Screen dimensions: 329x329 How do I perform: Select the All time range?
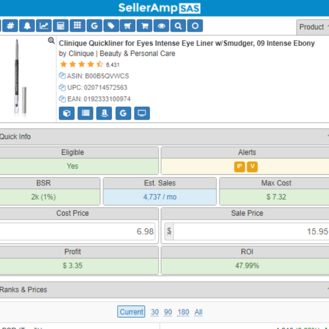click(x=198, y=312)
